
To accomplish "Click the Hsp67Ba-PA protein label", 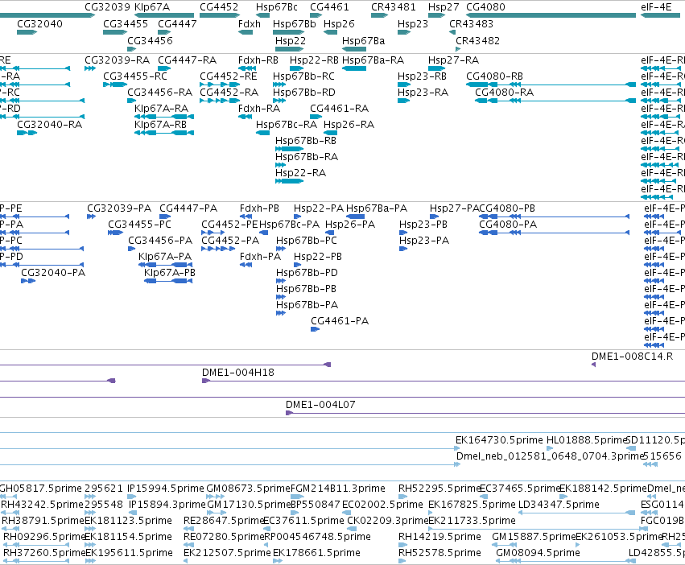I will 377,208.
